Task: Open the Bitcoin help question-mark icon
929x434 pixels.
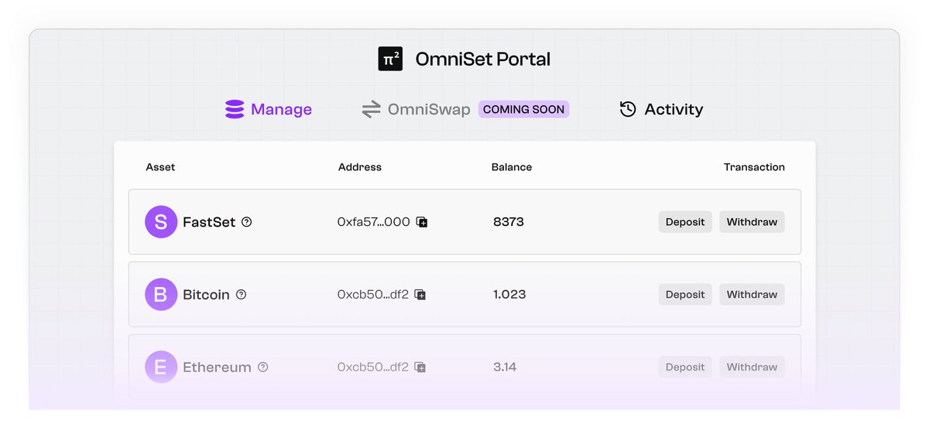Action: pyautogui.click(x=241, y=295)
